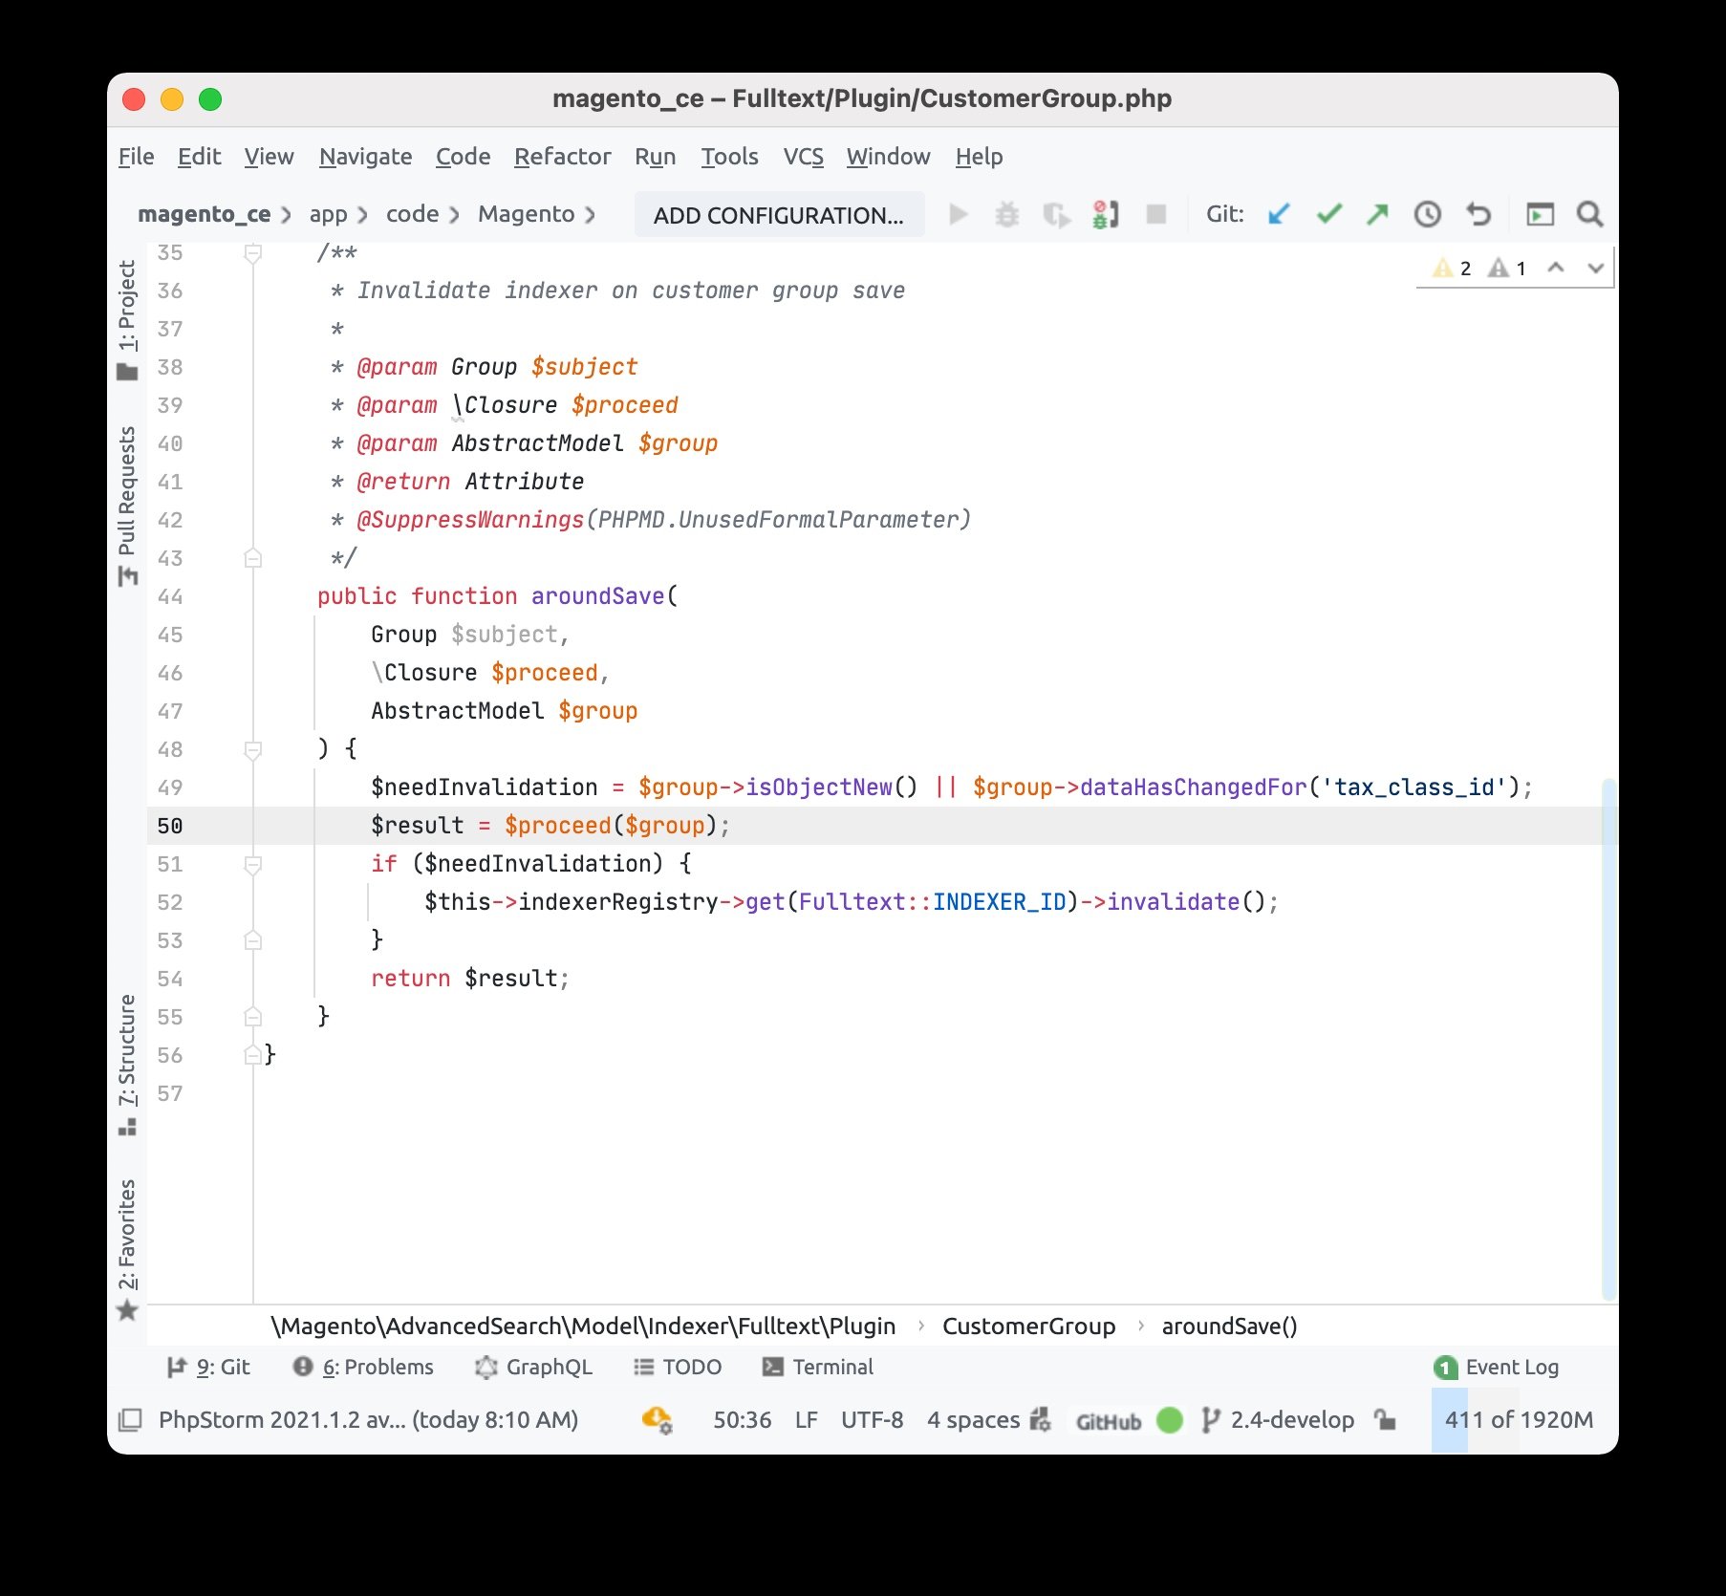Click the code breadcrumb
Screen dimensions: 1726x1596
click(x=412, y=214)
